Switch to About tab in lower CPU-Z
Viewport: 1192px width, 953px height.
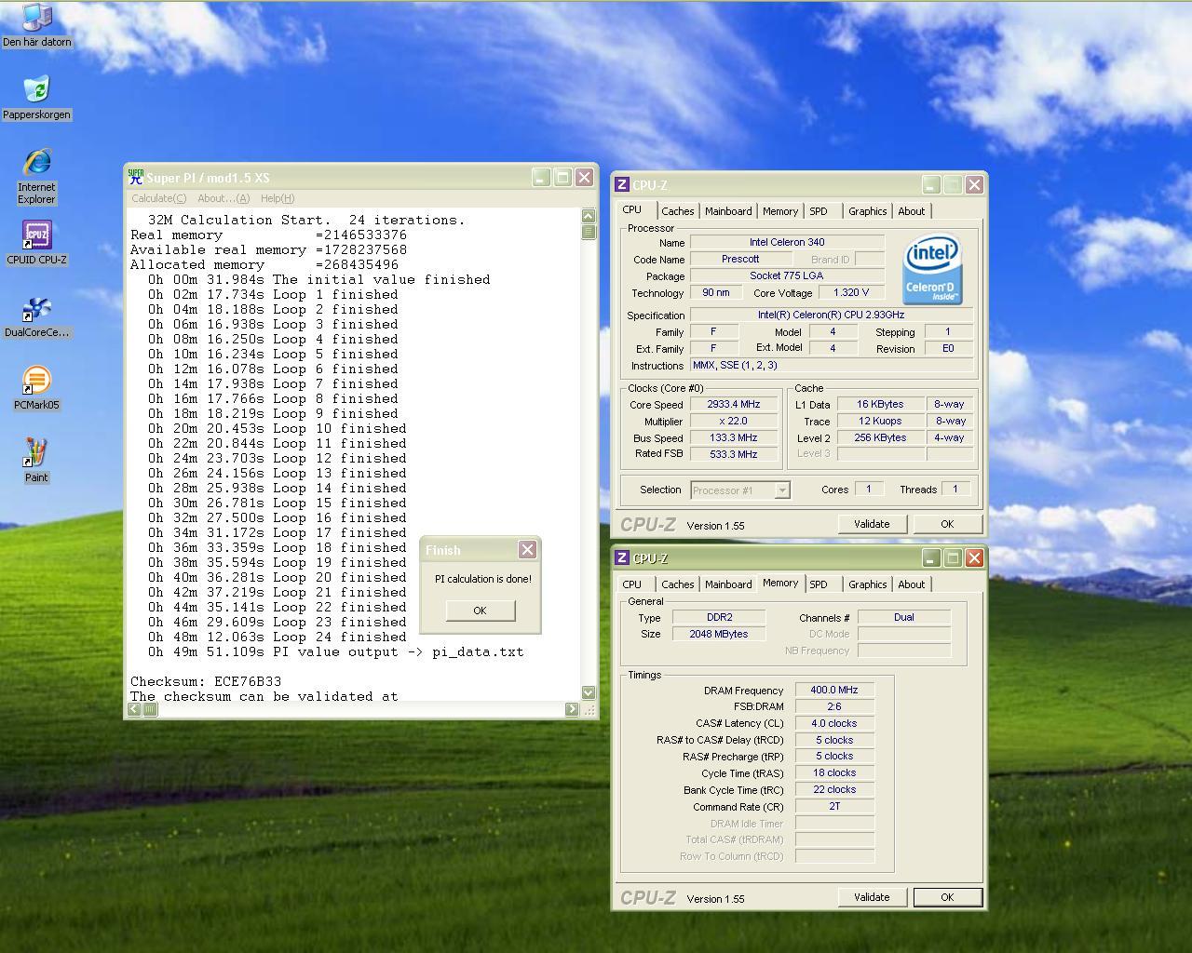click(911, 584)
